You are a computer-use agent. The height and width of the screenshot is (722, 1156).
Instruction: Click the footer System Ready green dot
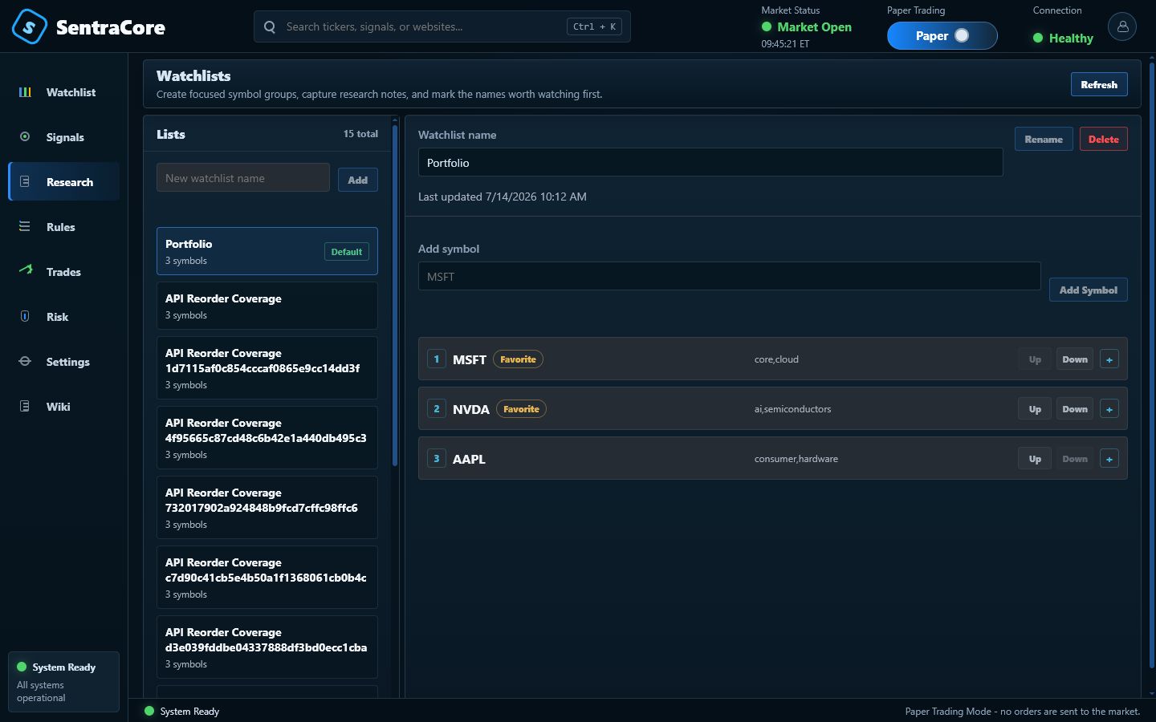pyautogui.click(x=149, y=711)
